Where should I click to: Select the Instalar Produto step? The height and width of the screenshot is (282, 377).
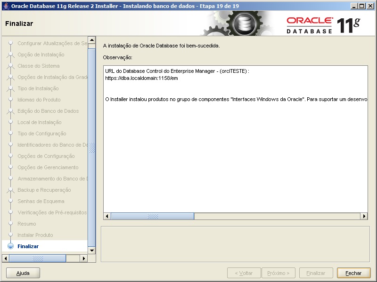click(x=35, y=235)
